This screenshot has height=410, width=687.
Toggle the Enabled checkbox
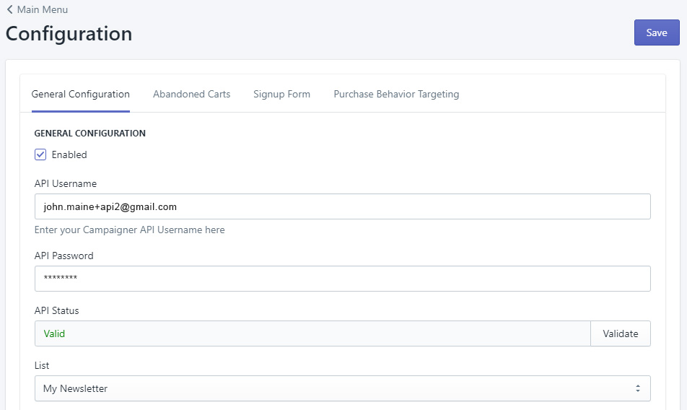40,154
